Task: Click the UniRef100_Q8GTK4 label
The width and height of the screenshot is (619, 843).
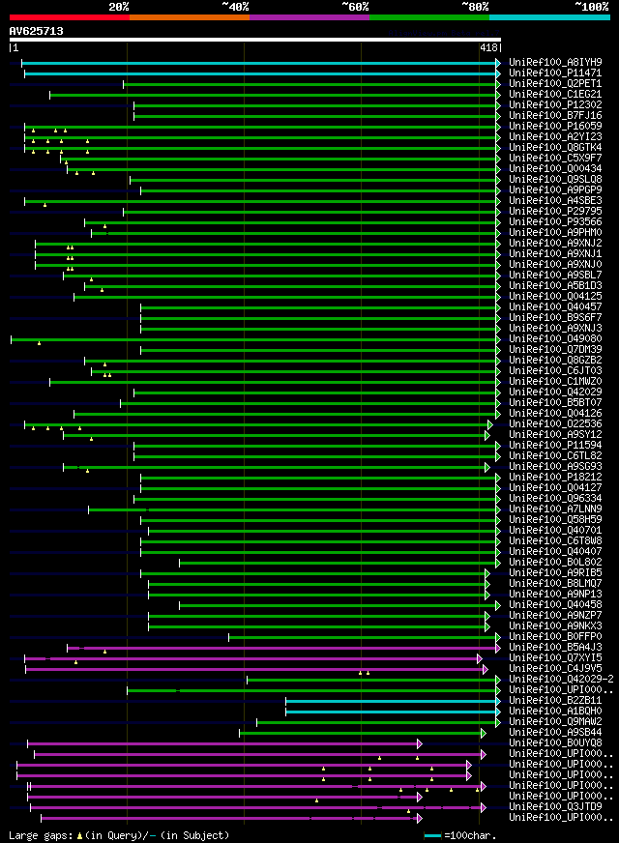Action: coord(555,147)
